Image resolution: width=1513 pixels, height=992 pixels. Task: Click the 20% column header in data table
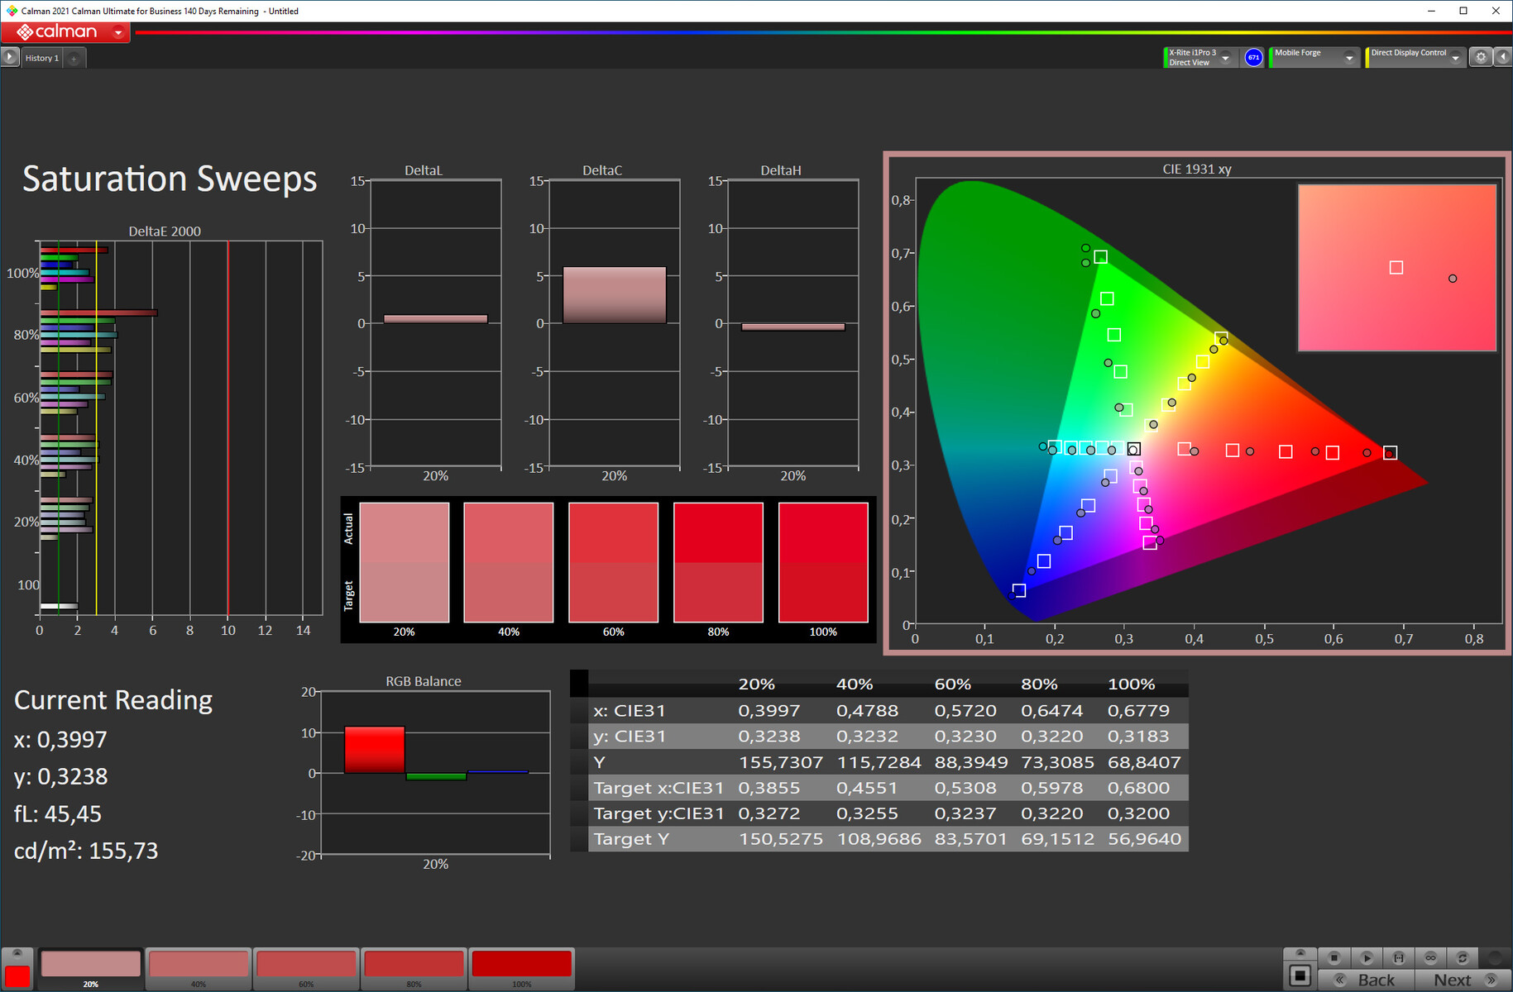point(757,684)
